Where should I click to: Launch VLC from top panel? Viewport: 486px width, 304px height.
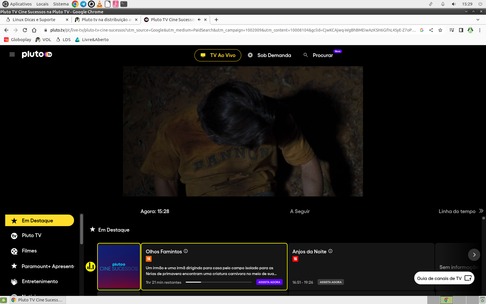click(x=100, y=4)
